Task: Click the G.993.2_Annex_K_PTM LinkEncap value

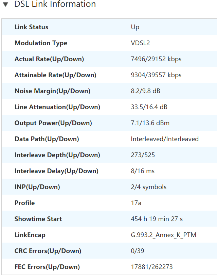Action: (x=163, y=235)
